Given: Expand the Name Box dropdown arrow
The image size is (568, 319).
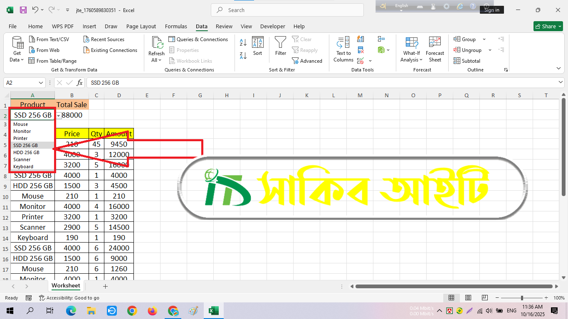Looking at the screenshot, I should 41,83.
